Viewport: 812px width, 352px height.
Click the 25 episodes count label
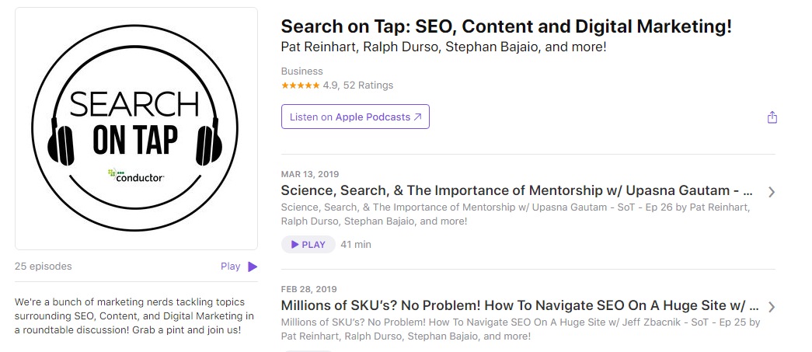[44, 267]
